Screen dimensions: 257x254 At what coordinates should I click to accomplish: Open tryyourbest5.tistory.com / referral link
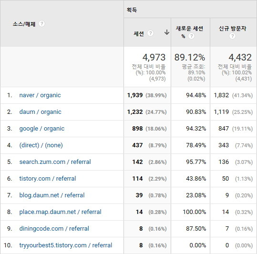pyautogui.click(x=66, y=245)
